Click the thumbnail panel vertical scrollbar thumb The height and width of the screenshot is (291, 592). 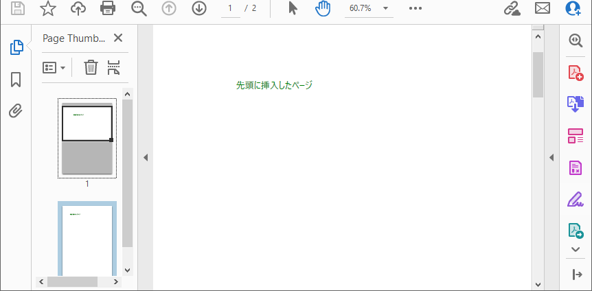coord(127,174)
